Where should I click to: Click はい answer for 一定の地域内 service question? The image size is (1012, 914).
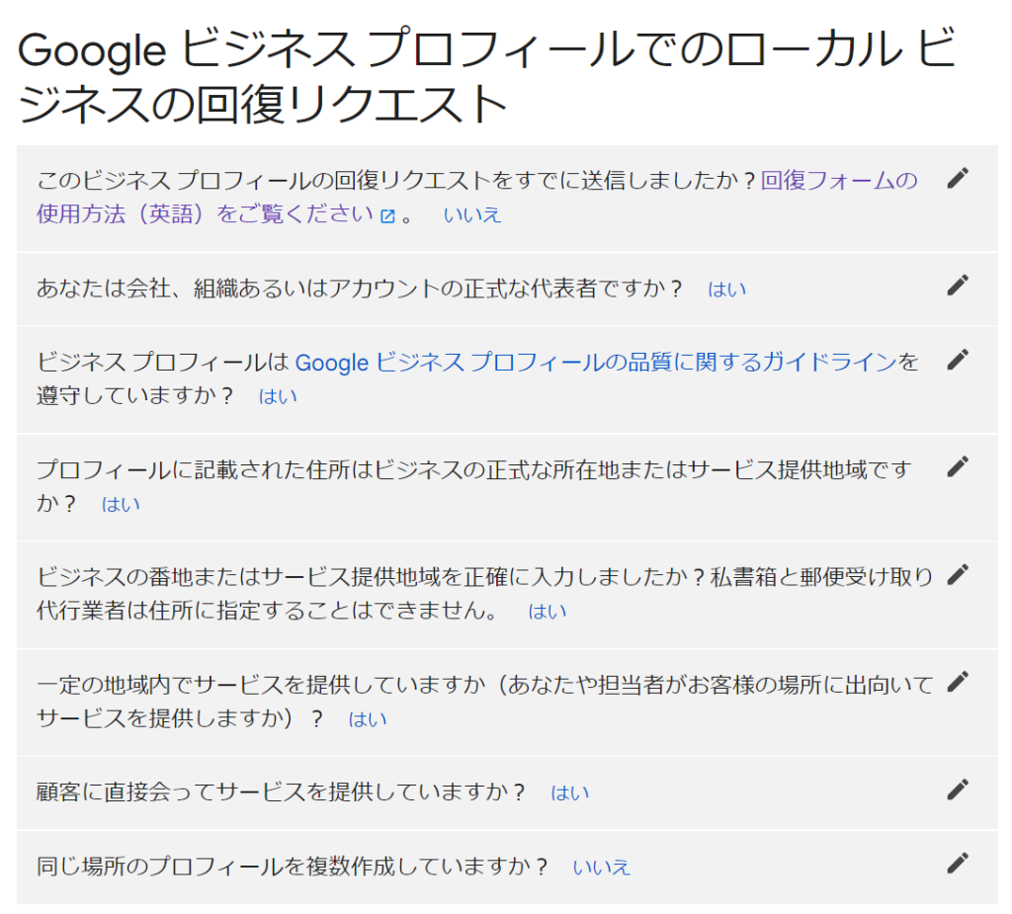pos(368,719)
